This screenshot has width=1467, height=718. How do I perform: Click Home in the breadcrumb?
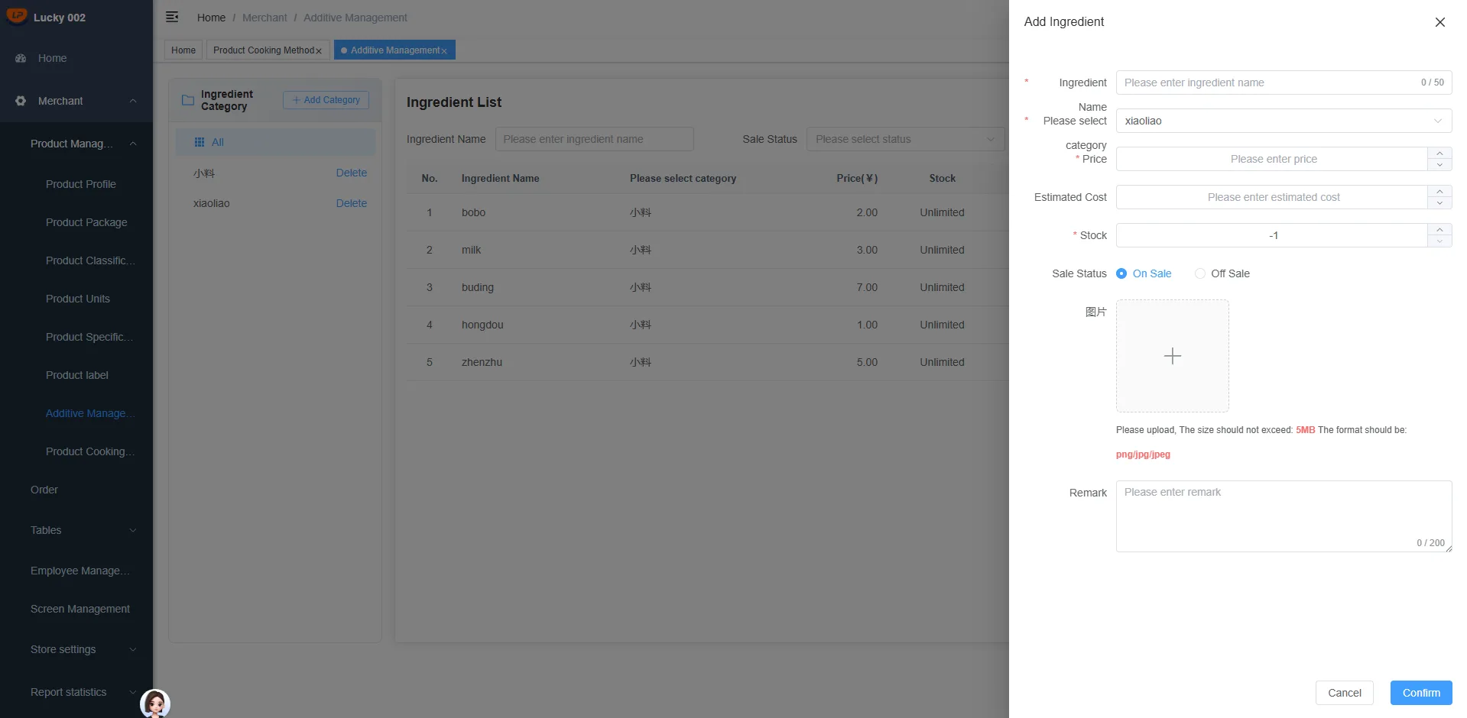click(x=211, y=18)
